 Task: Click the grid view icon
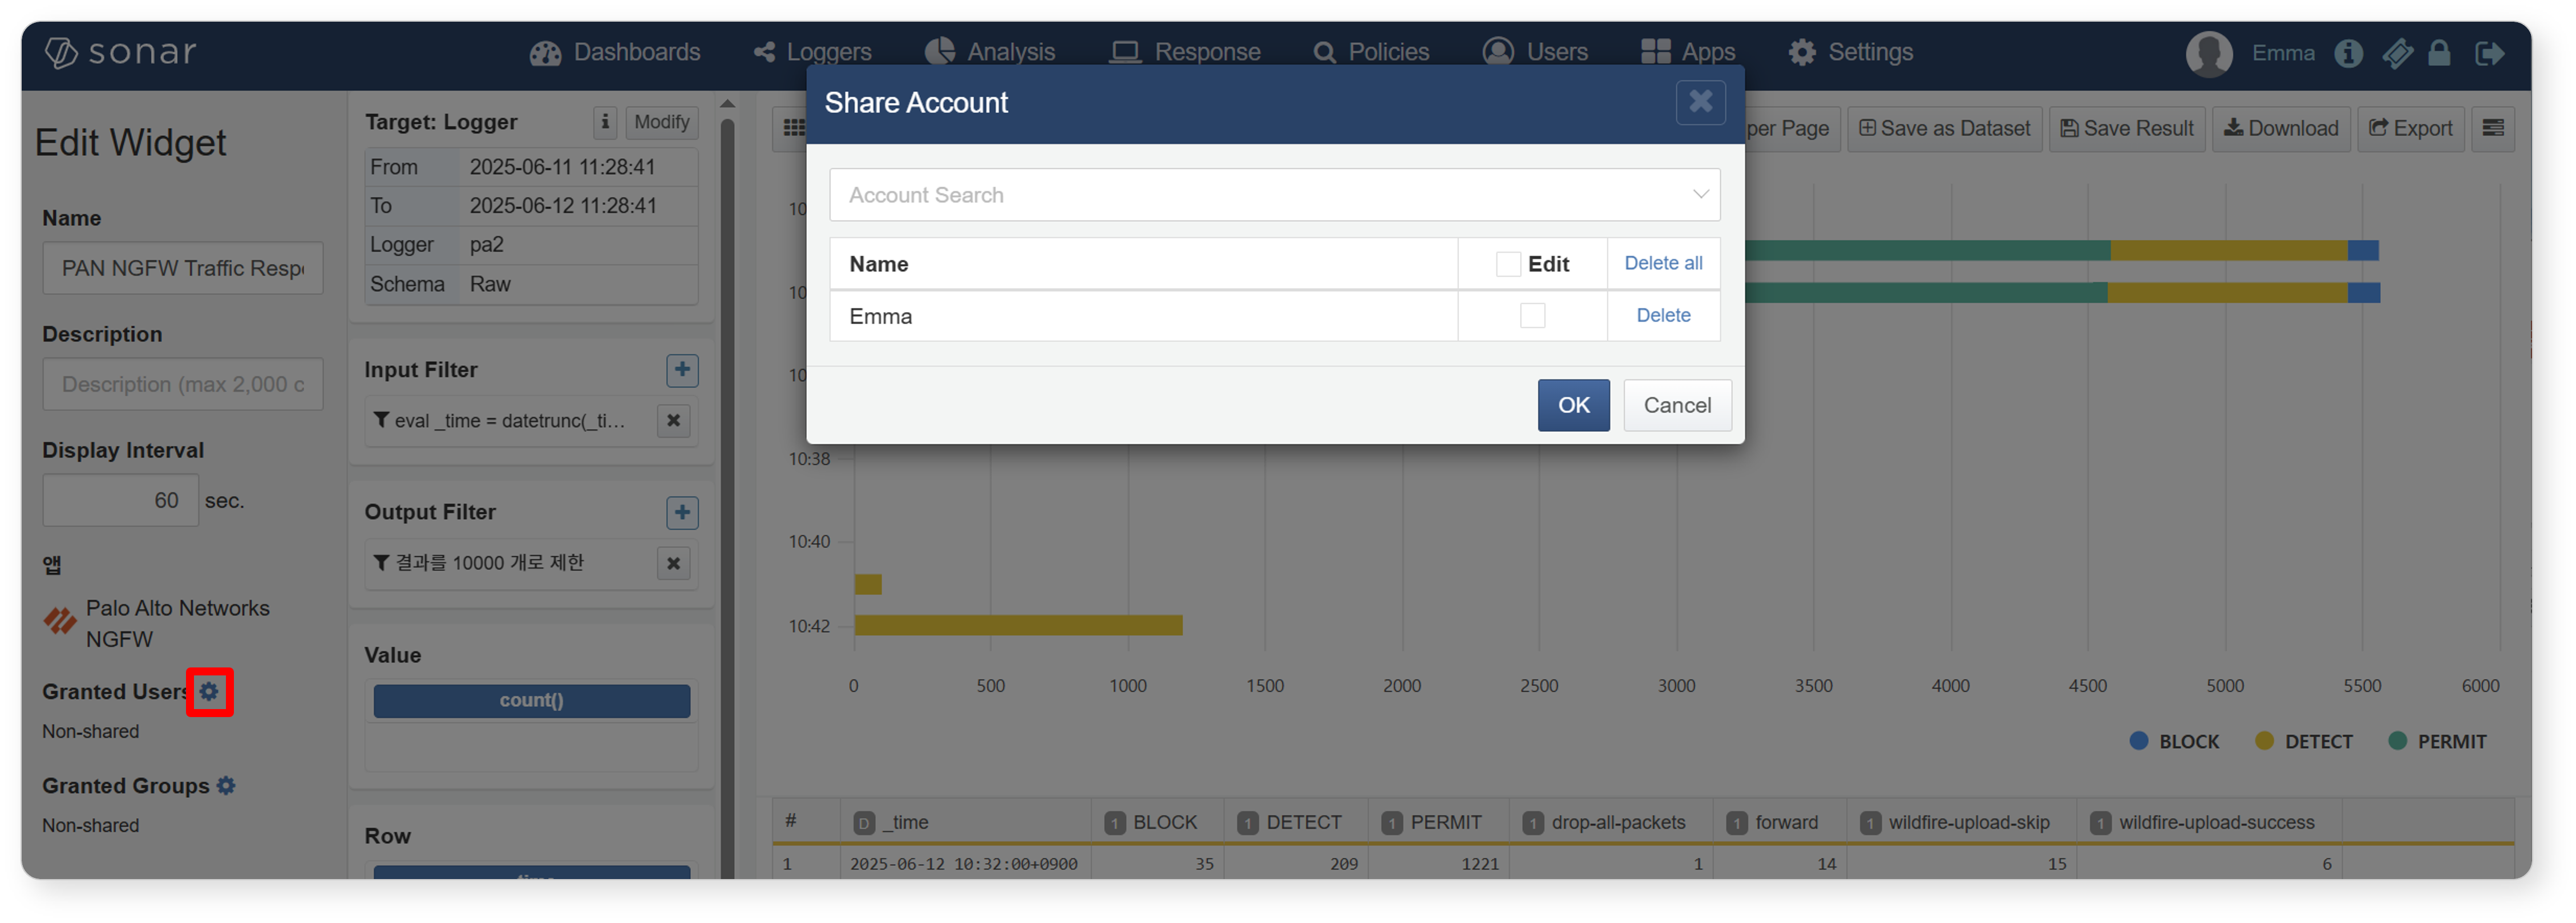793,128
